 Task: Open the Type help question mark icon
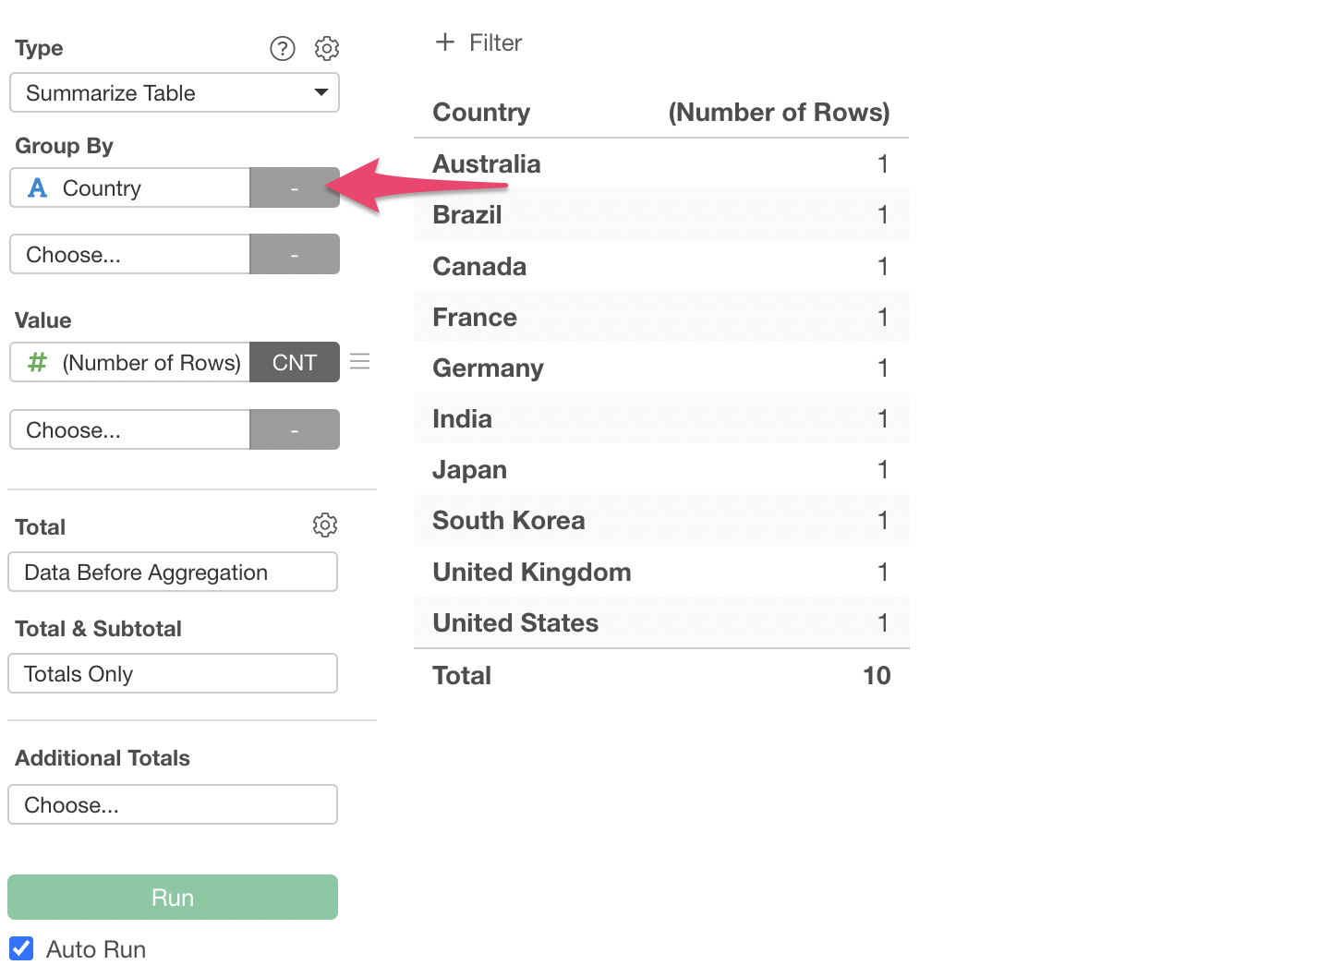(x=282, y=48)
